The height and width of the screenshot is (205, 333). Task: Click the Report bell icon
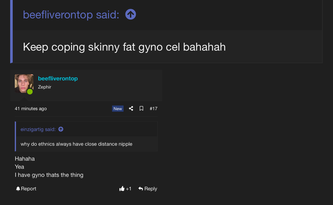point(18,189)
